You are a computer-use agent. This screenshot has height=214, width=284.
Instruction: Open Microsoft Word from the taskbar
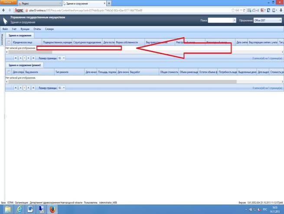click(x=31, y=210)
